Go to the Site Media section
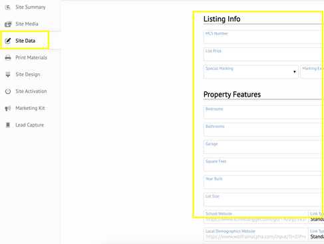 [31, 24]
